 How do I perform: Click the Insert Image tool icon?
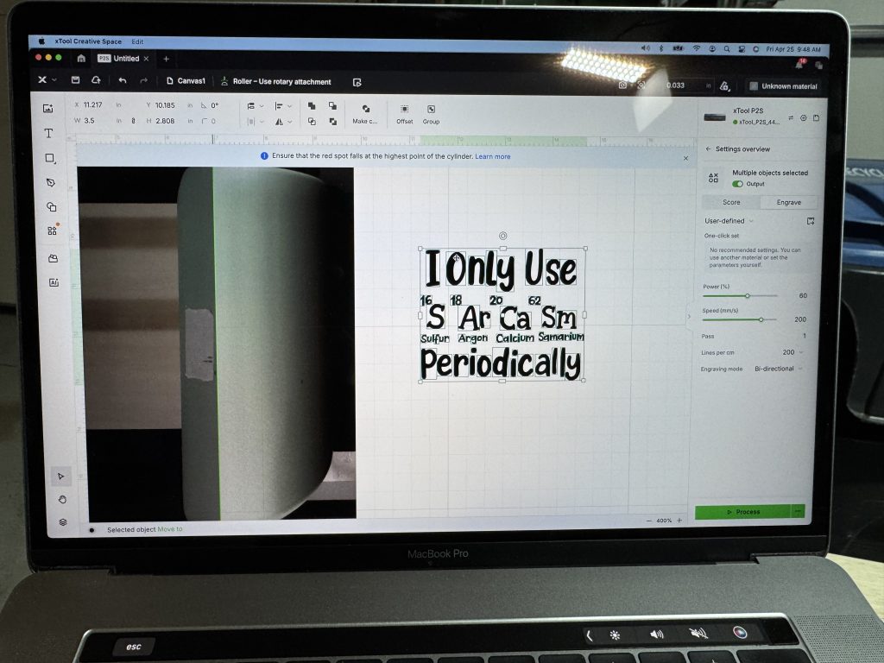point(48,108)
